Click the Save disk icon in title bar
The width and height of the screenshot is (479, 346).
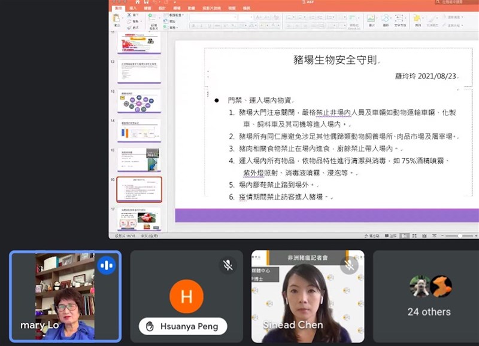[146, 2]
